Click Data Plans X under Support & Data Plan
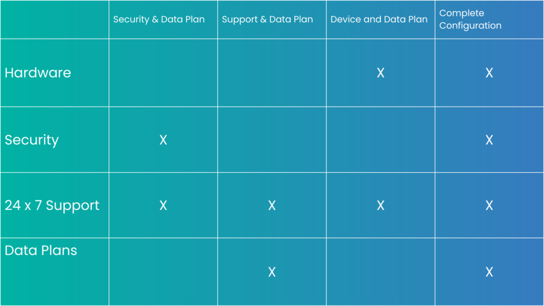Screen dimensions: 544x306 (272, 272)
